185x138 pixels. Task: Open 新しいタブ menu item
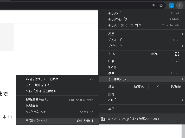tap(142, 13)
